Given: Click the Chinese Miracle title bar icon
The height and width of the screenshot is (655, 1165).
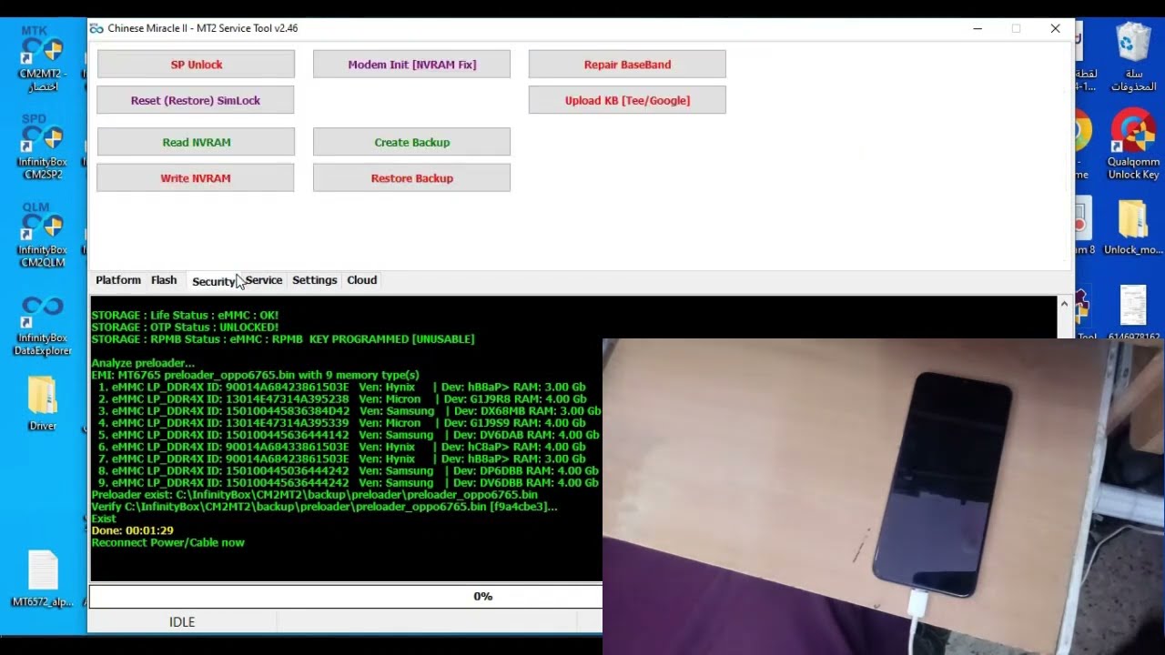Looking at the screenshot, I should coord(96,28).
